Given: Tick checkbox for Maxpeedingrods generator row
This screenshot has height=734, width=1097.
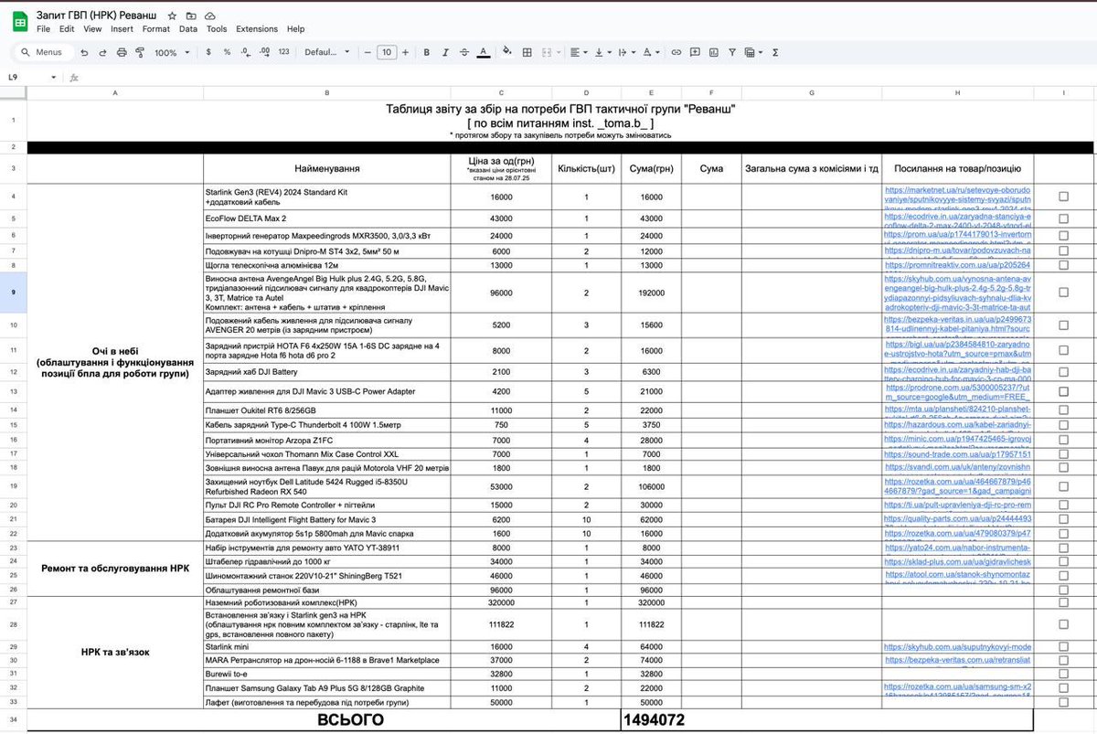Looking at the screenshot, I should 1063,235.
